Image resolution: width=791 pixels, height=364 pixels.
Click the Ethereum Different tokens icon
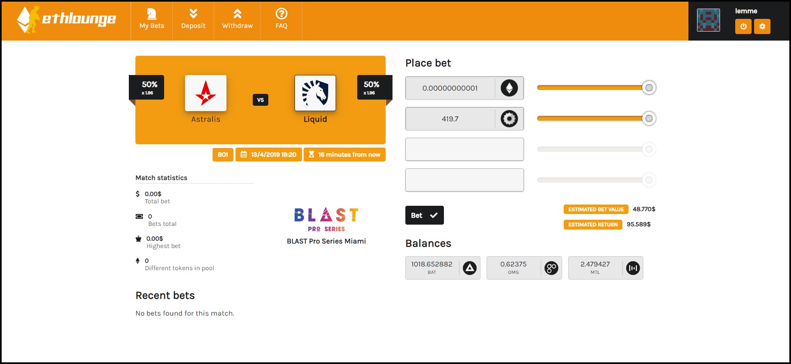point(137,261)
